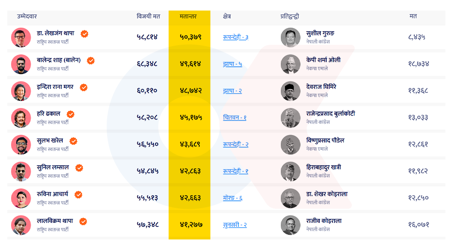The height and width of the screenshot is (251, 453).
Task: Follow the सुनसरी - २ constituency link
Action: click(235, 225)
